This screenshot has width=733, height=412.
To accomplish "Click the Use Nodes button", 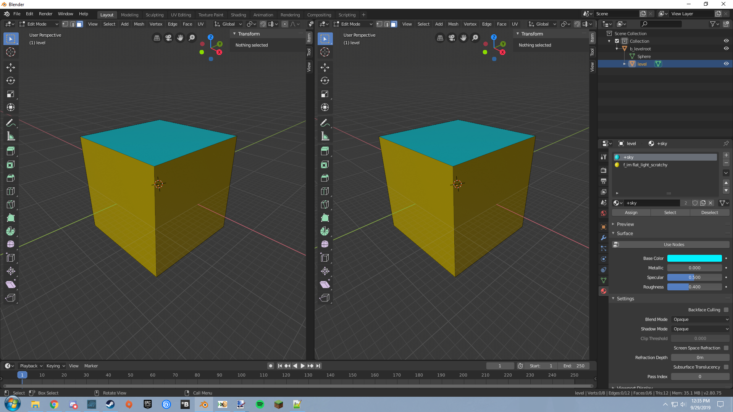I will [673, 244].
